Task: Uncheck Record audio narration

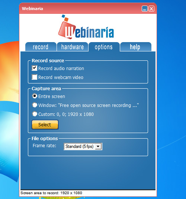Action: point(34,68)
